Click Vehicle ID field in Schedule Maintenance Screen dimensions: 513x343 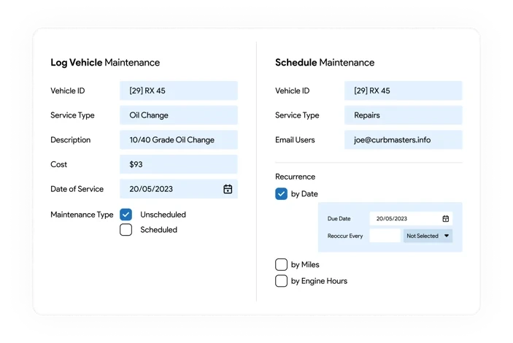point(404,90)
